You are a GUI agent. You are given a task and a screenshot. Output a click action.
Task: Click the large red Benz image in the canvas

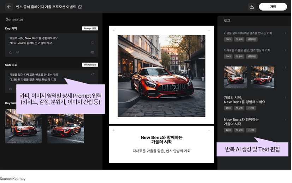point(161,76)
